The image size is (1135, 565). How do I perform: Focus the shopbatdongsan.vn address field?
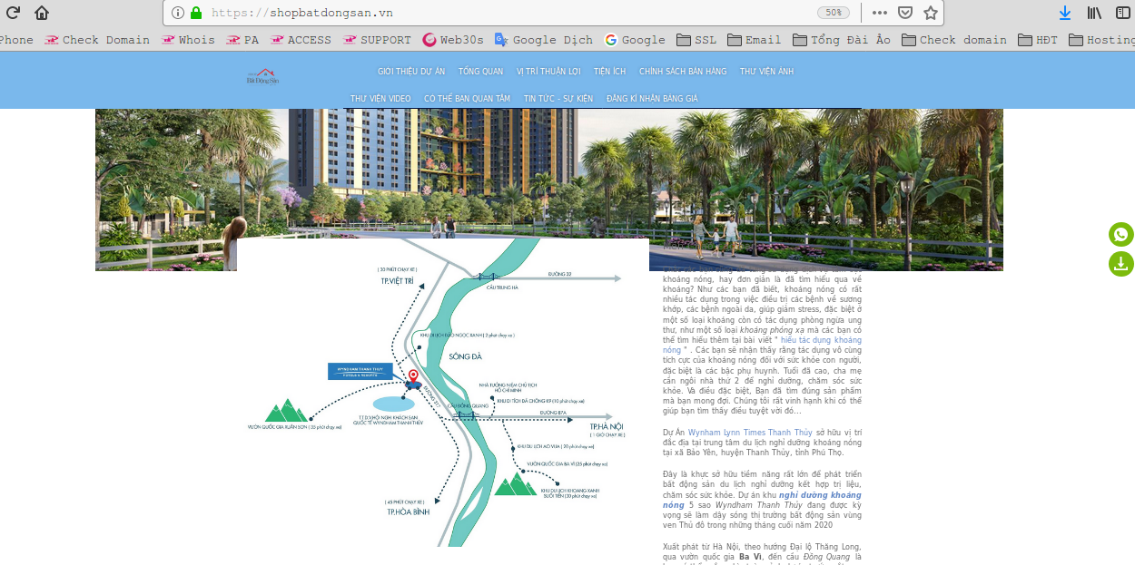tap(513, 13)
